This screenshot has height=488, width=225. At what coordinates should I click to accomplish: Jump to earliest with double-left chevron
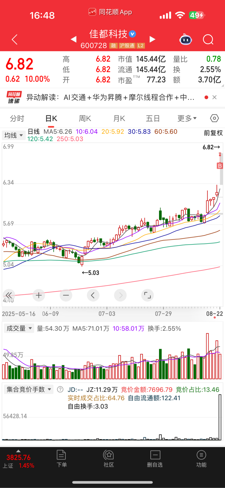tap(9, 295)
